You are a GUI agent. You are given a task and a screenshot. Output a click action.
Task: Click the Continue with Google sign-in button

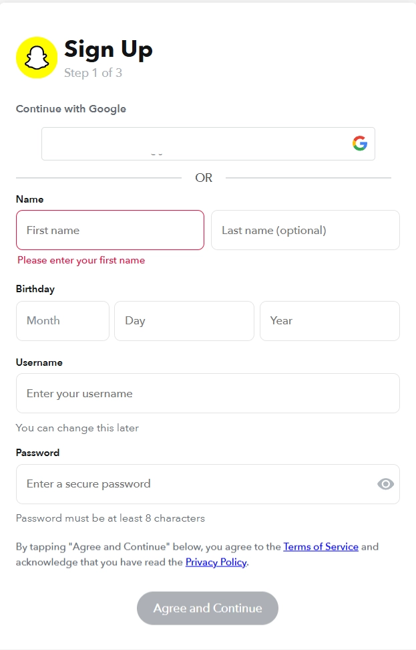point(208,142)
